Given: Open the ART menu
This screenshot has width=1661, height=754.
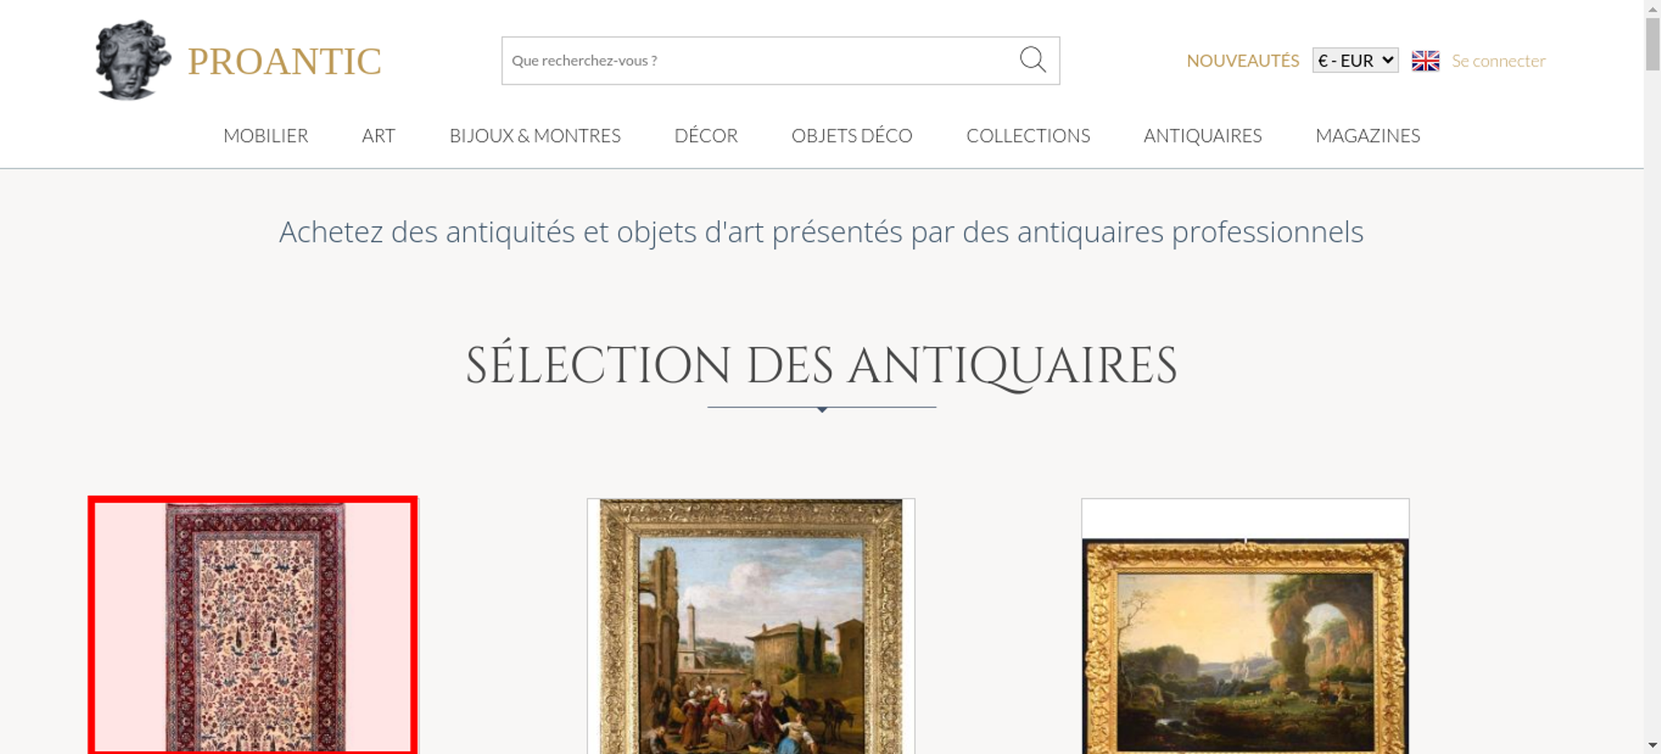Looking at the screenshot, I should tap(379, 135).
